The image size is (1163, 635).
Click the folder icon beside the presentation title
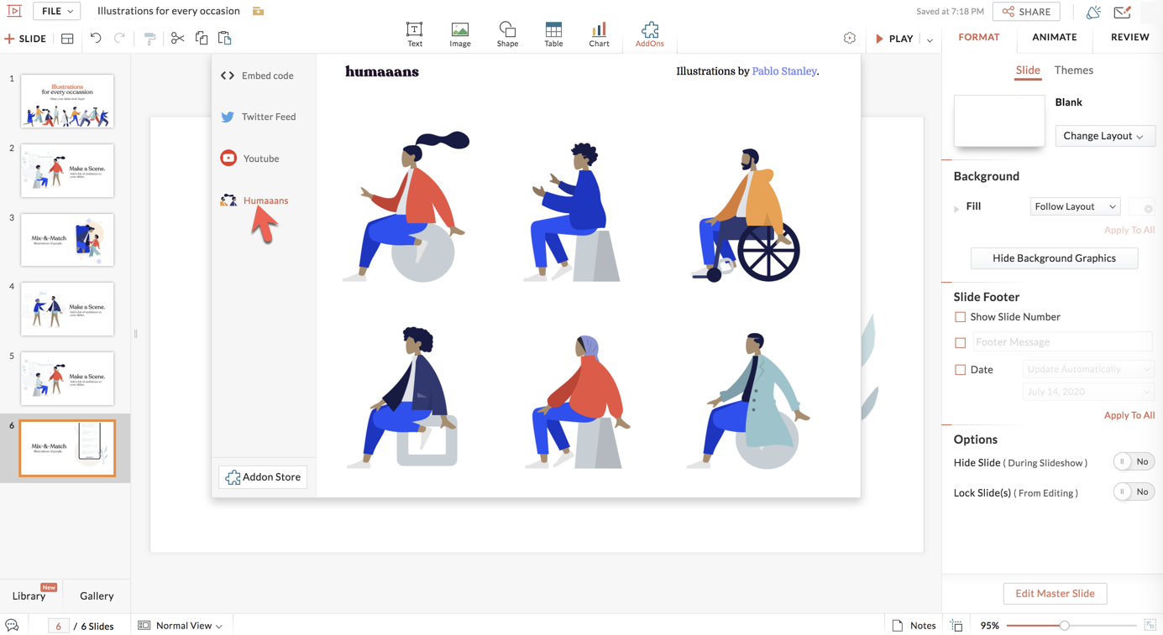click(x=259, y=11)
